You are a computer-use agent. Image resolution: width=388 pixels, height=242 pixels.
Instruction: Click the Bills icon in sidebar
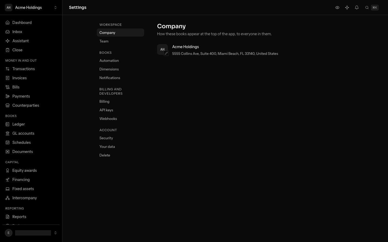pos(8,87)
